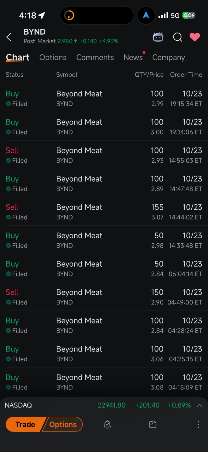208x452 pixels.
Task: Open the price alert bell icon
Action: pos(107,425)
